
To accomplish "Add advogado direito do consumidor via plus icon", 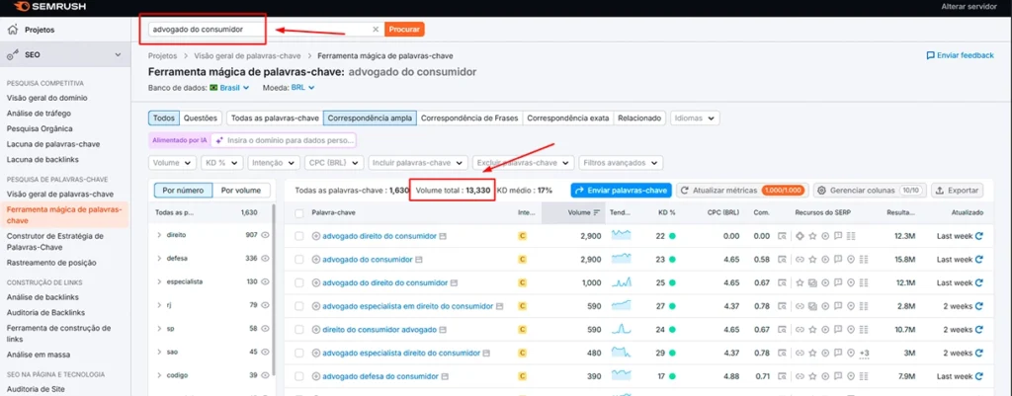I will click(316, 236).
